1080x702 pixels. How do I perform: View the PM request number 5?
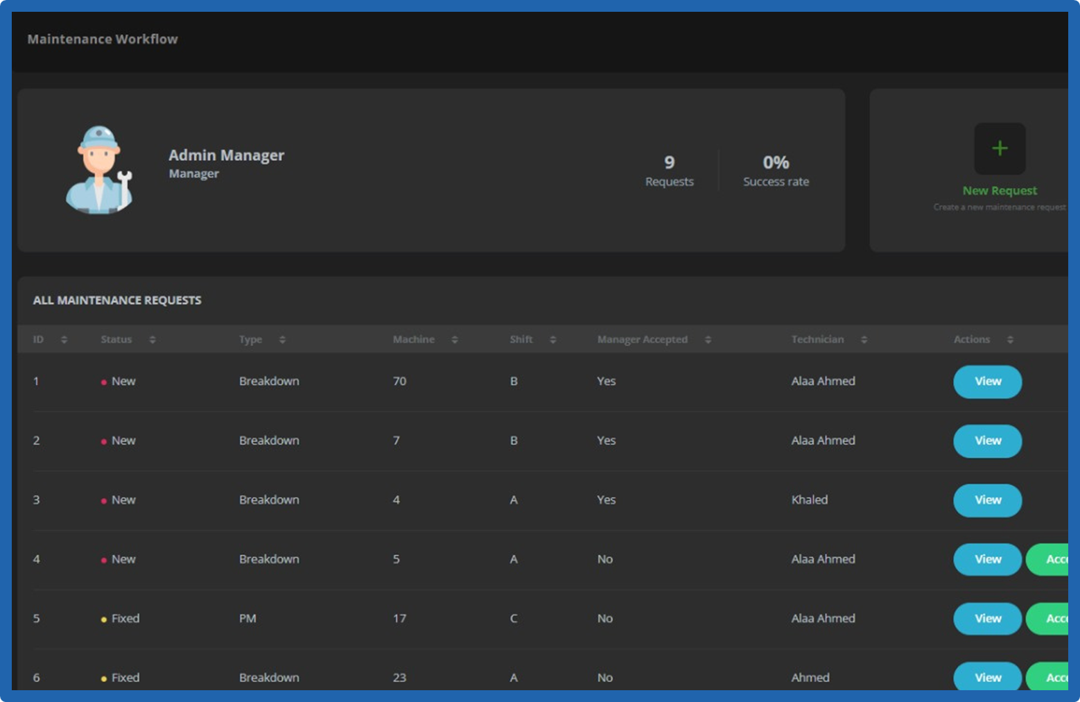click(x=987, y=619)
